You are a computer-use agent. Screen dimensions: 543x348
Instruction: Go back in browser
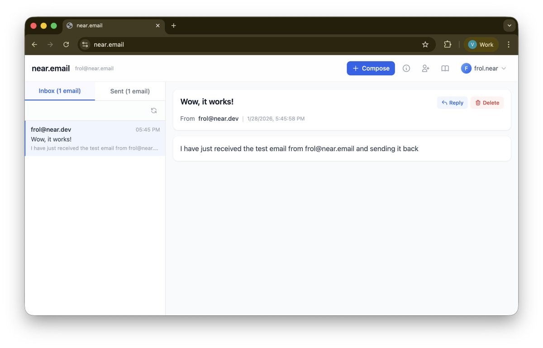pos(34,44)
